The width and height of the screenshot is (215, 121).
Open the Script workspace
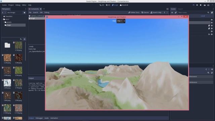pyautogui.click(x=115, y=5)
